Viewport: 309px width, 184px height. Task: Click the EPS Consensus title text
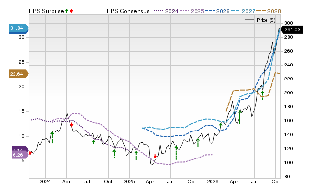click(x=128, y=11)
